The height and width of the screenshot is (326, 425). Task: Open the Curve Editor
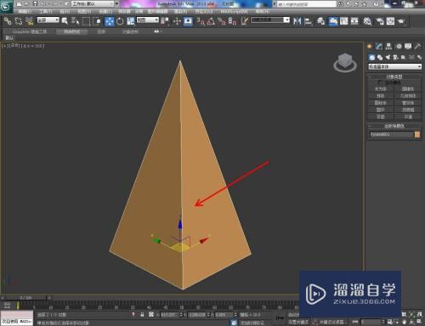(x=343, y=21)
